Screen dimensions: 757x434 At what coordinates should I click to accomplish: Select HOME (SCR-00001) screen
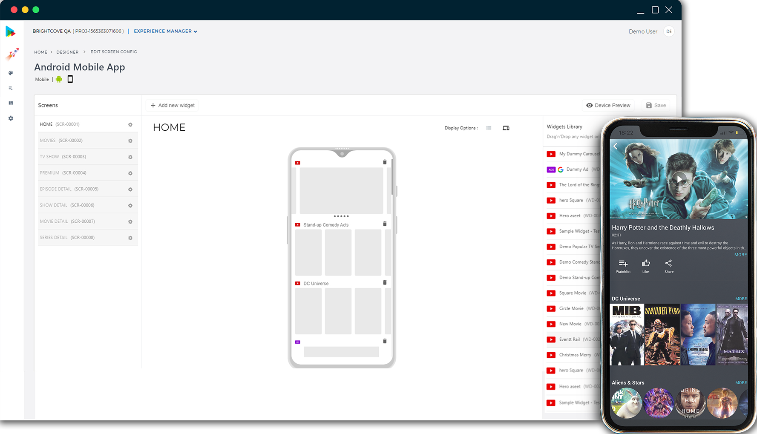pos(87,124)
